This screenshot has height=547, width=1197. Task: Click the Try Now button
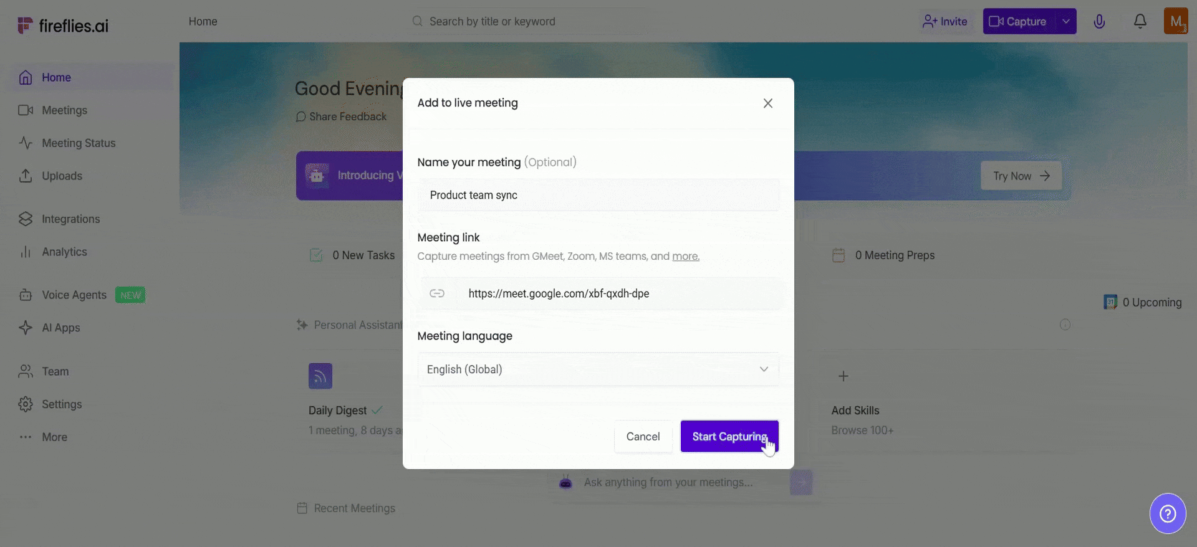pos(1021,176)
